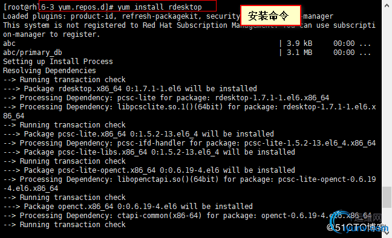Click the pcsc-lite-libs.x86_64 package line
The image size is (392, 238).
[x=149, y=152]
